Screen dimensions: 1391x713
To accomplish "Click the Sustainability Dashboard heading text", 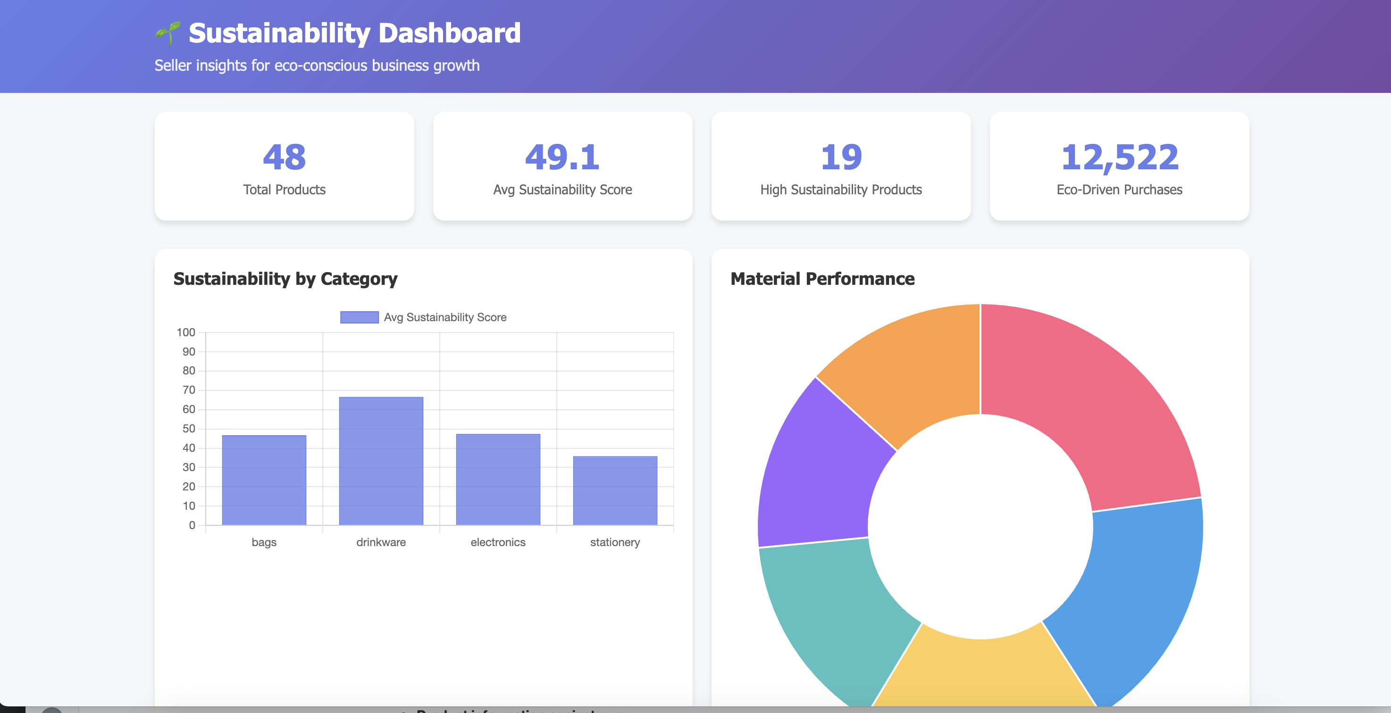I will click(354, 33).
